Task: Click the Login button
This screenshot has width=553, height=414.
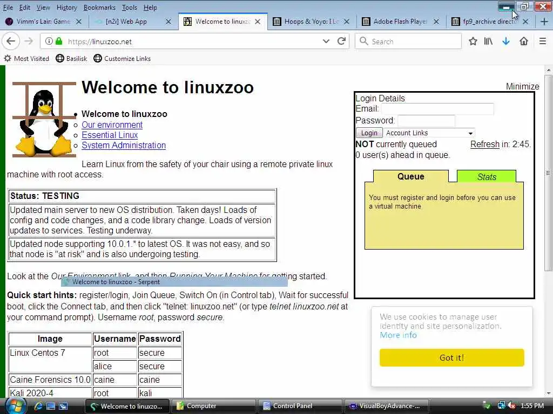Action: click(369, 133)
